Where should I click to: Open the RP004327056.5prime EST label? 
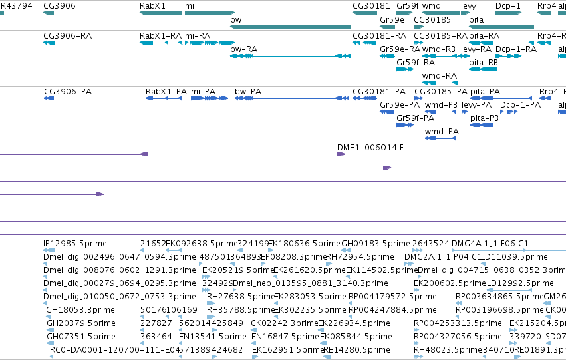tap(458, 337)
